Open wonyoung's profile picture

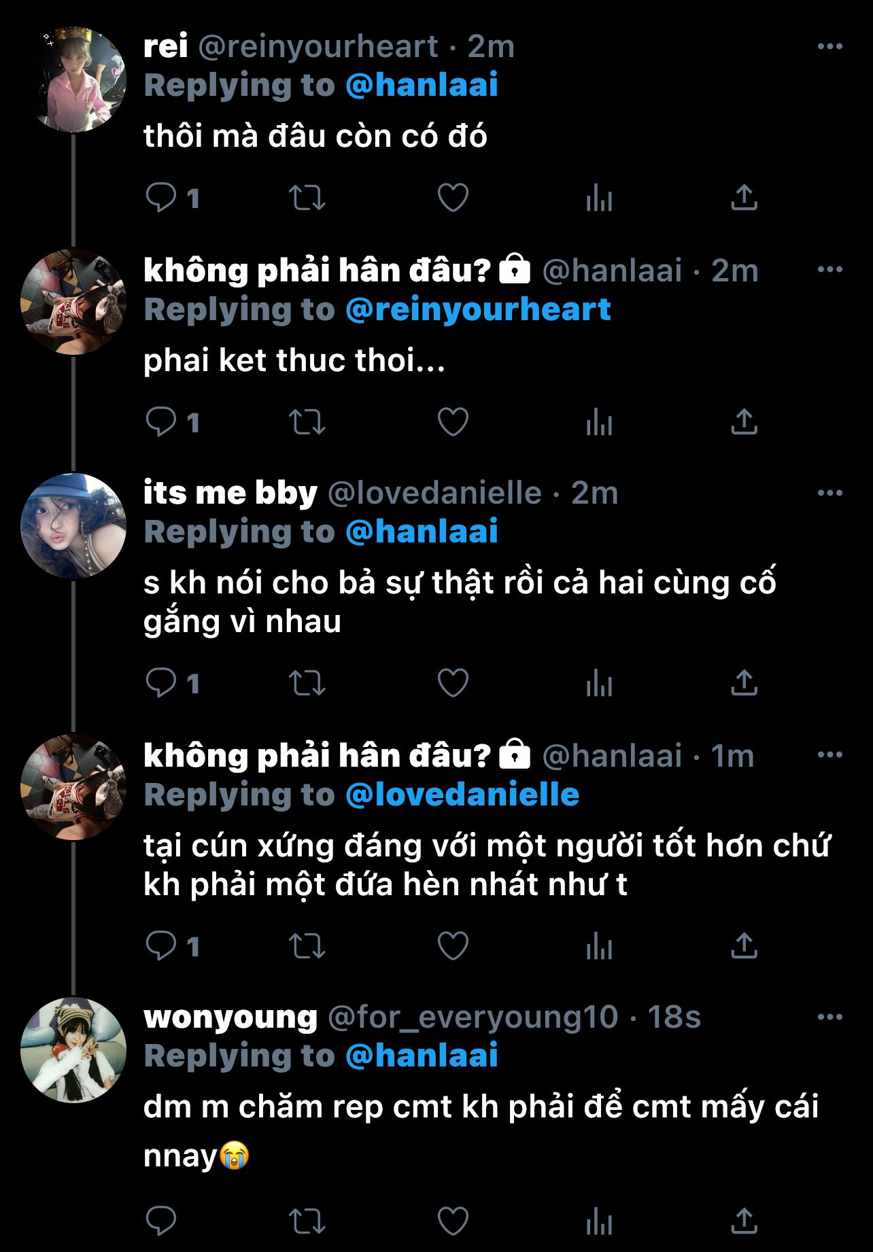coord(73,1050)
